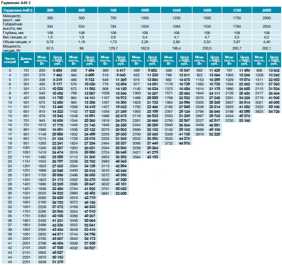Select the price cell 35 088
The width and height of the screenshot is (282, 265).
pyautogui.click(x=121, y=148)
